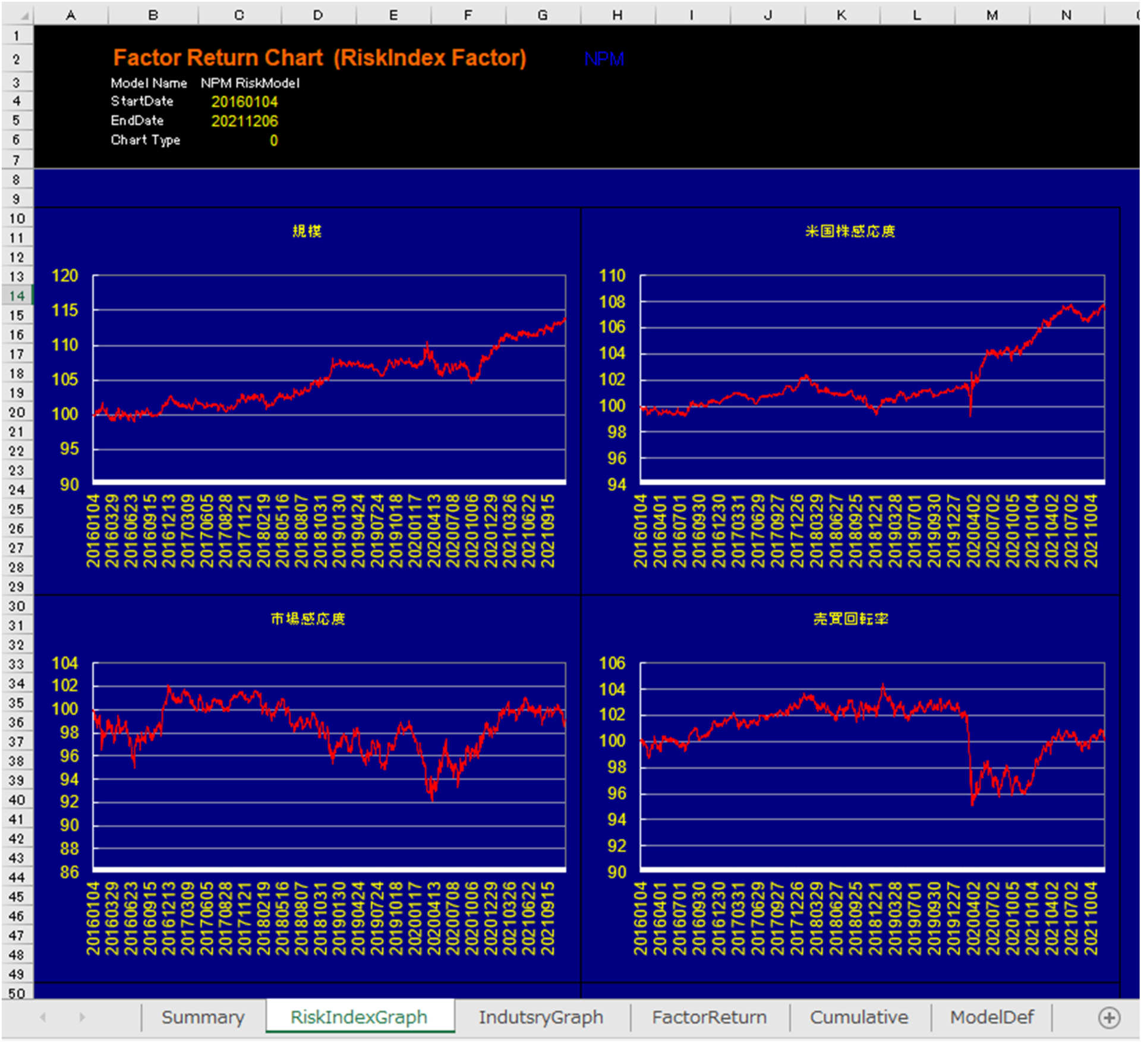The height and width of the screenshot is (1043, 1141).
Task: Click the RiskIndexGraph sheet tab
Action: tap(359, 1017)
